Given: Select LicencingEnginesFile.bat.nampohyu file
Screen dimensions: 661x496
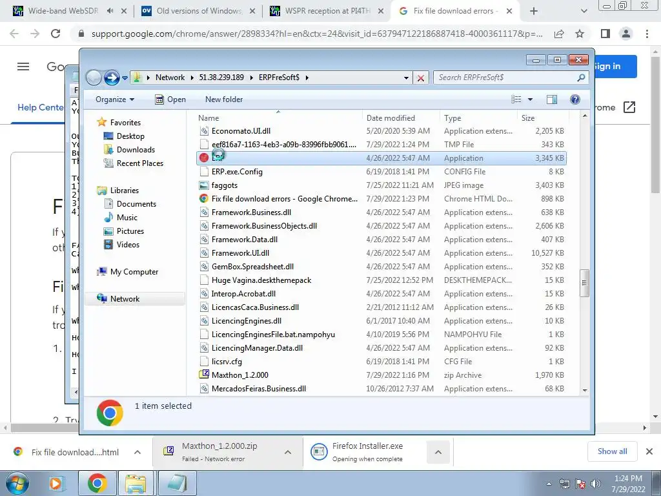Looking at the screenshot, I should [273, 335].
